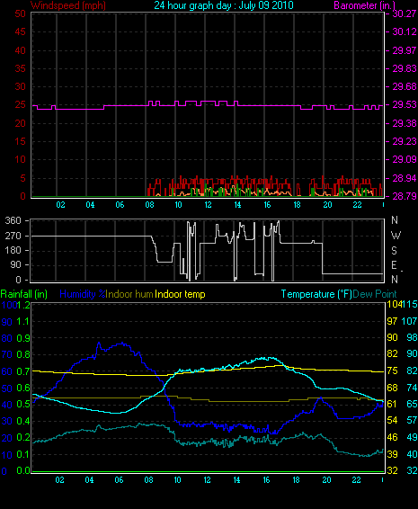Click the 25 label on the windspeed axis
Screen dimensions: 418x509
(21, 105)
